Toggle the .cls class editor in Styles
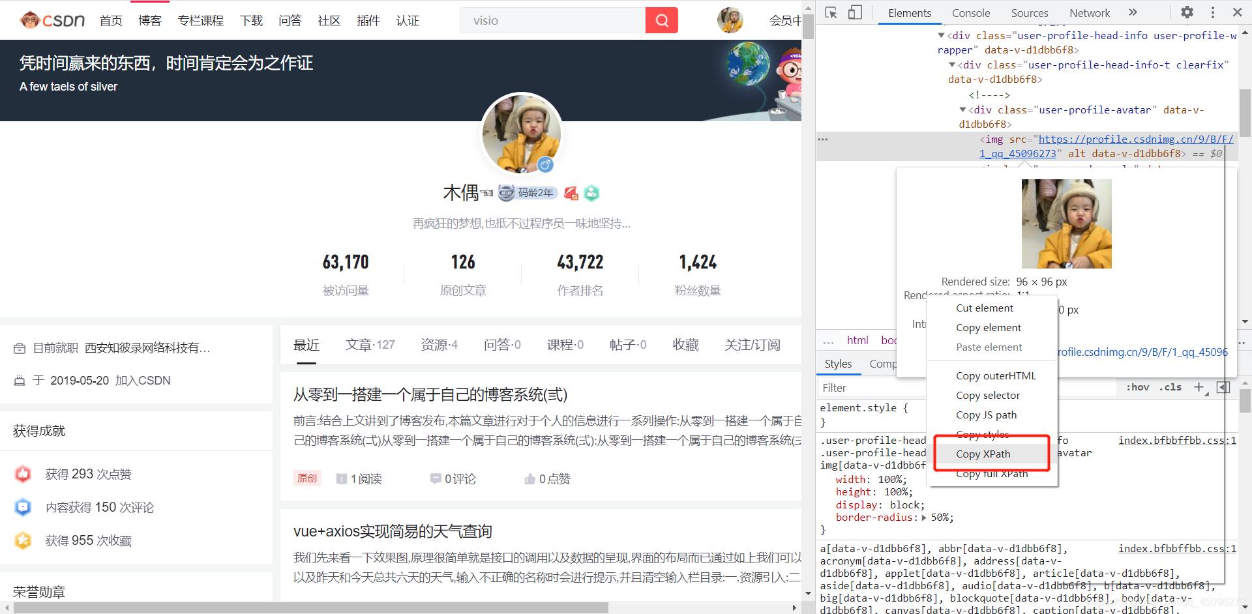Viewport: 1252px width, 614px height. tap(1170, 387)
